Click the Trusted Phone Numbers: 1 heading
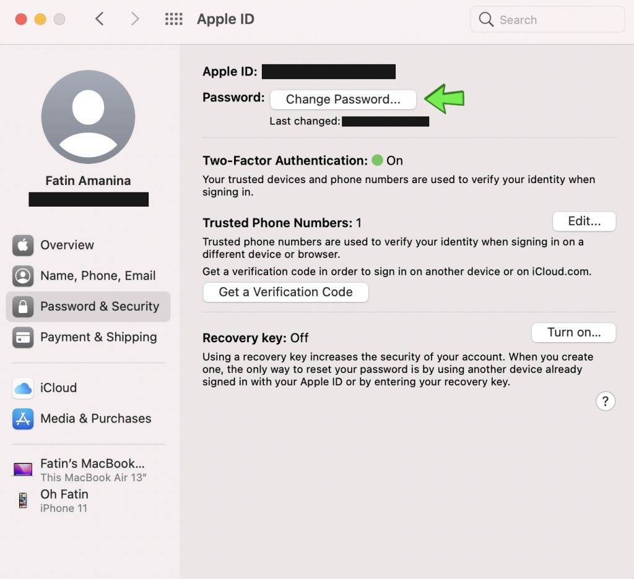This screenshot has height=579, width=634. [282, 223]
